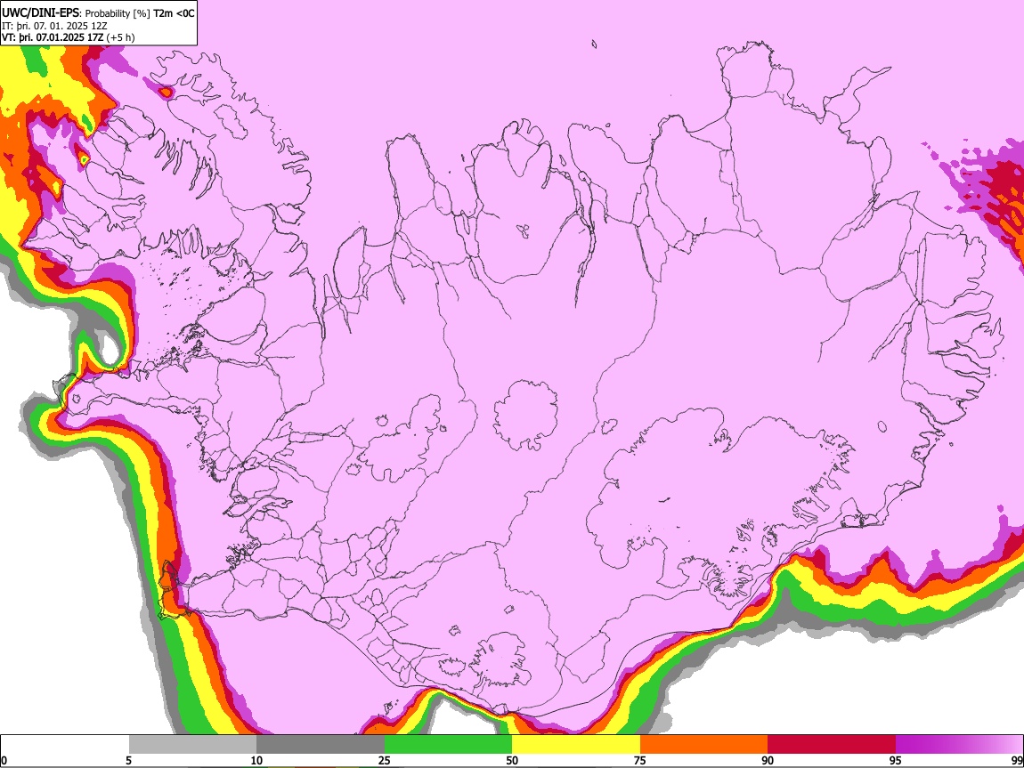Click the green 25-50 legend color
This screenshot has height=768, width=1024.
click(448, 744)
